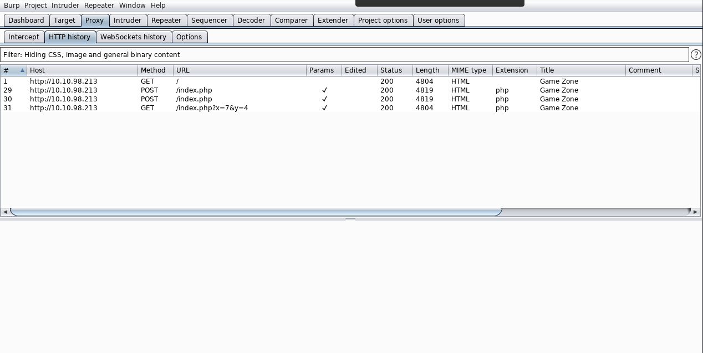
Task: Select request number 31 row
Action: 350,108
